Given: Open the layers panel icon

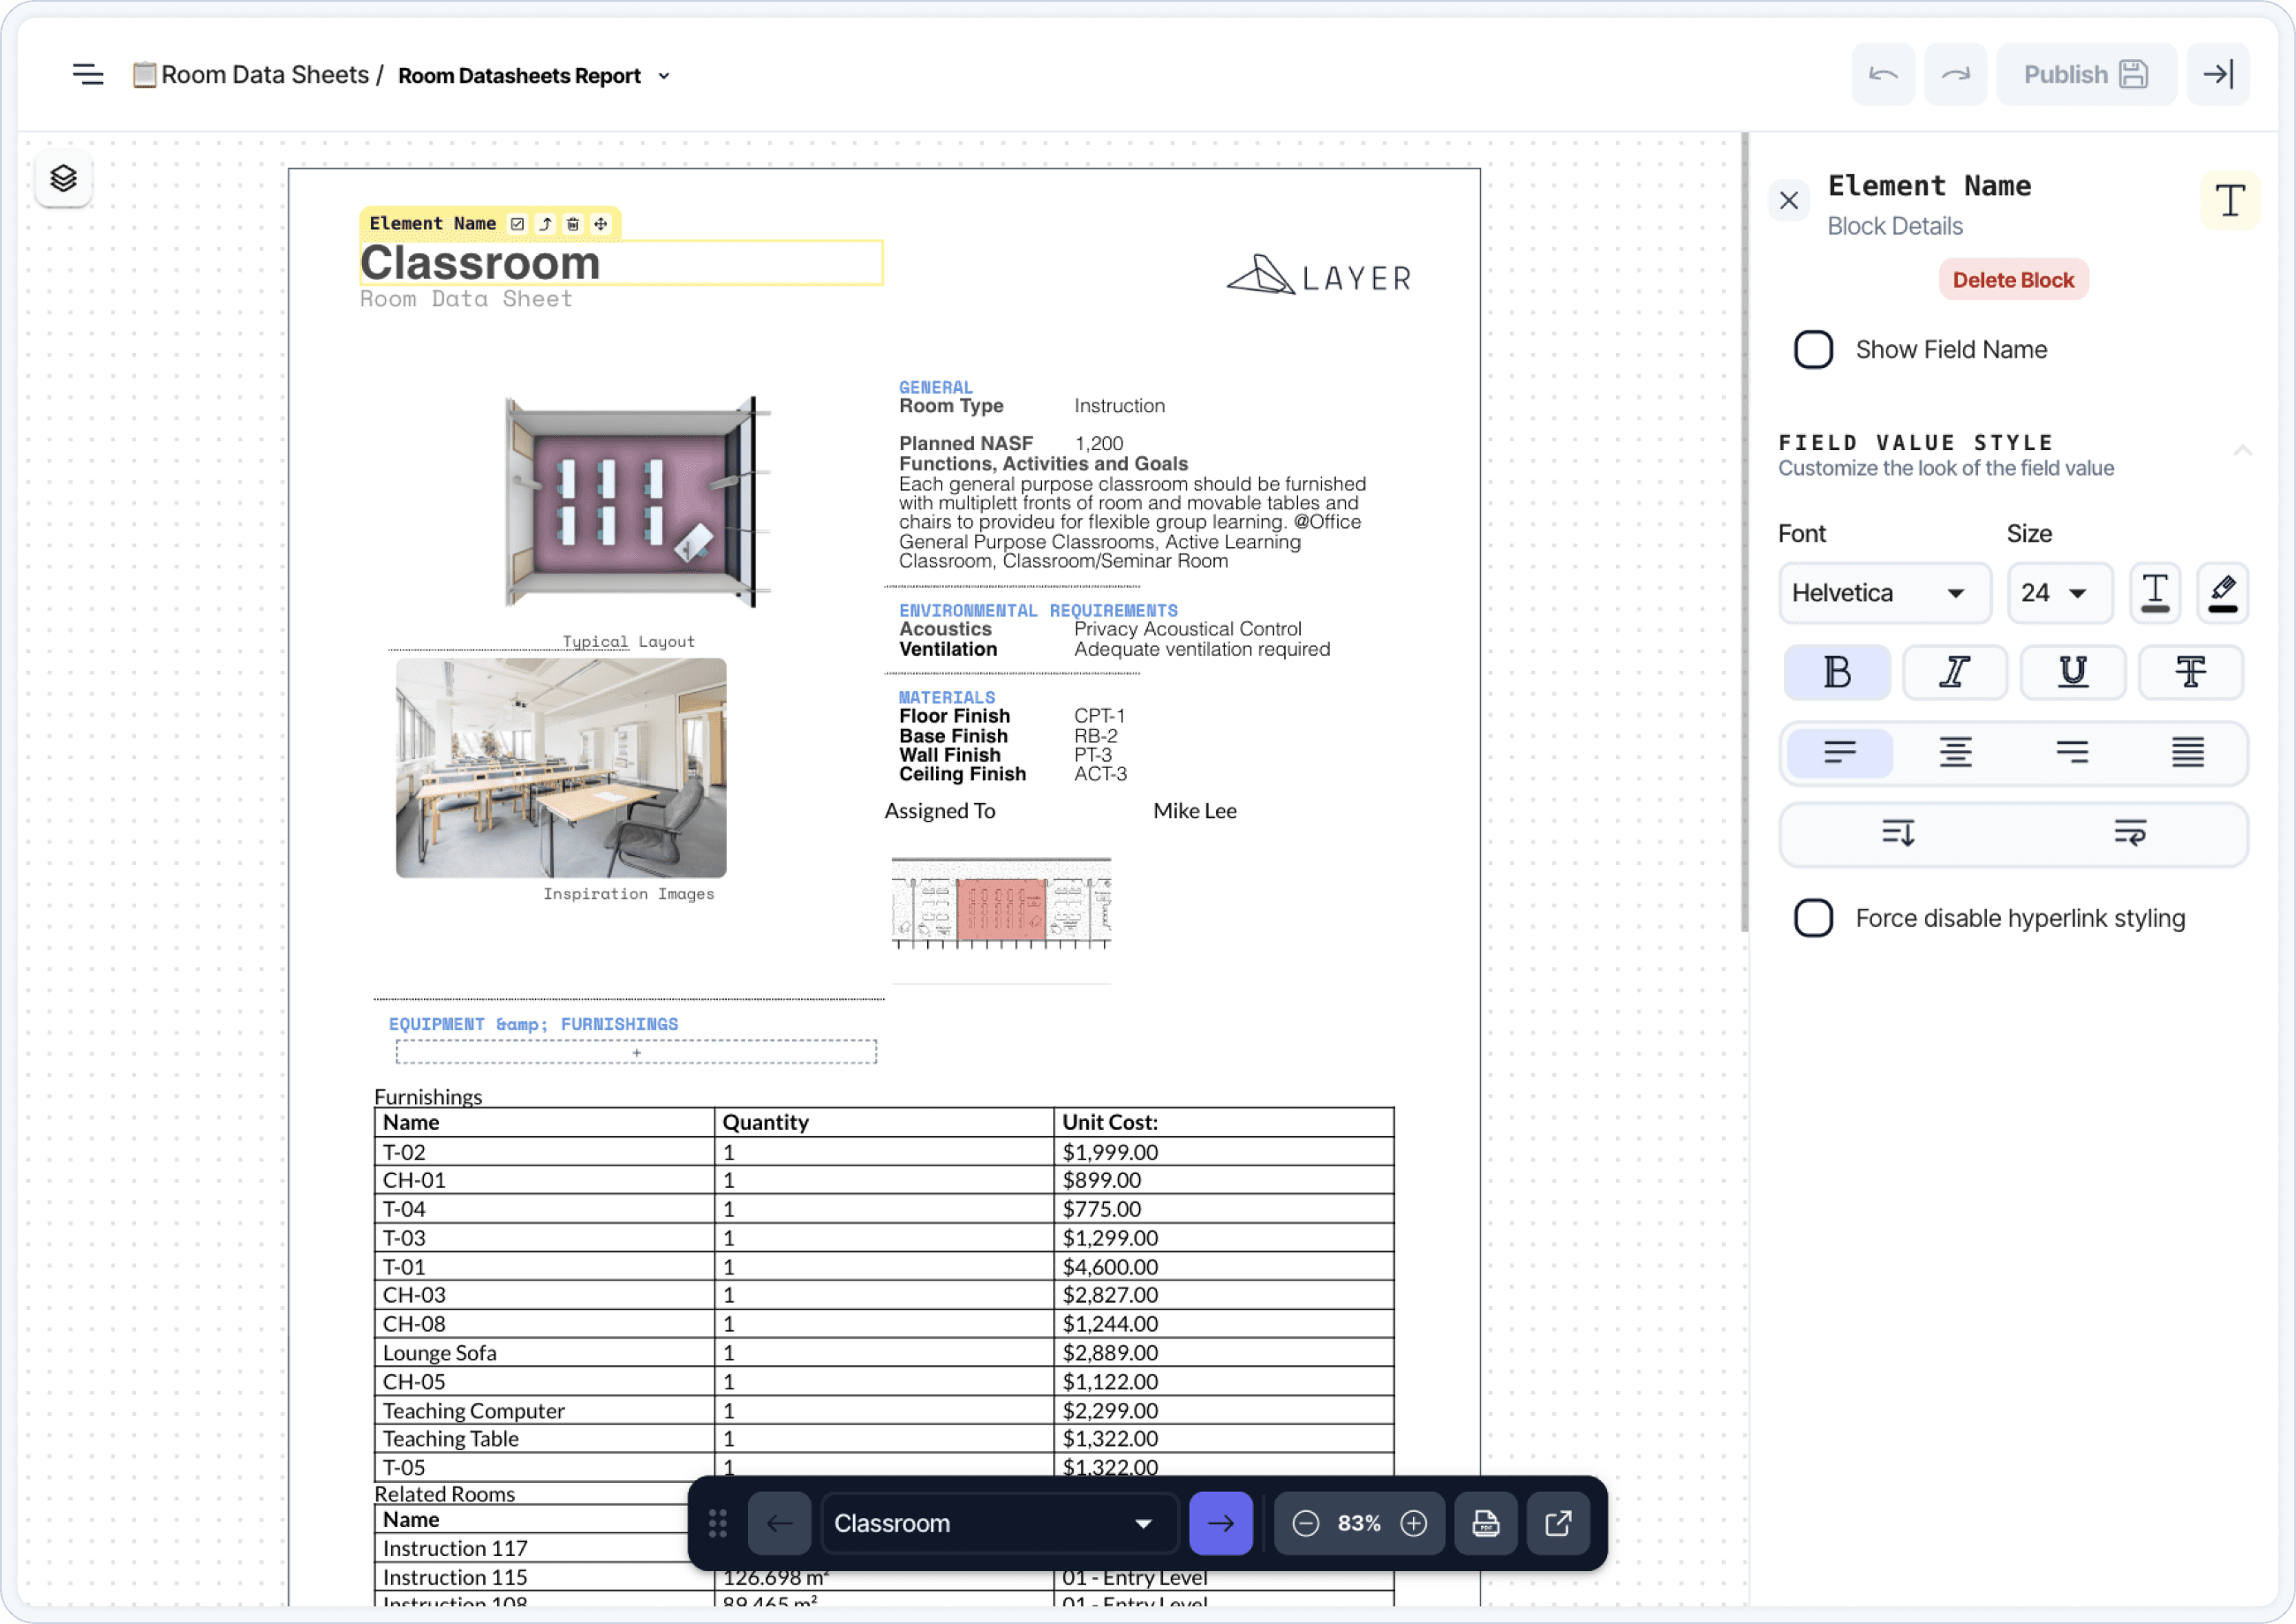Looking at the screenshot, I should (63, 178).
